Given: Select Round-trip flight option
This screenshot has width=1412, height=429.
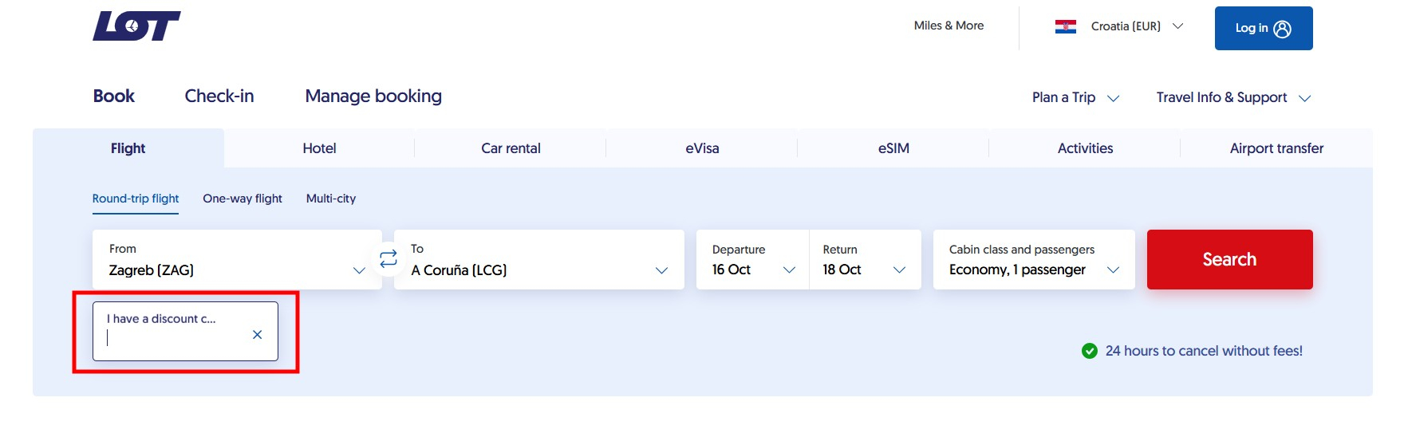Looking at the screenshot, I should pos(136,199).
